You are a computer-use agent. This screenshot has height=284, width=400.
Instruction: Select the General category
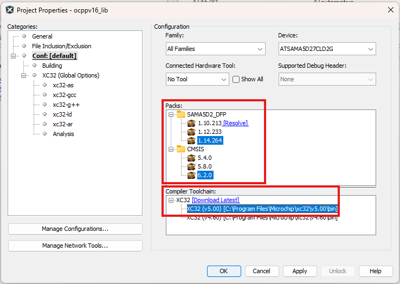tap(42, 36)
